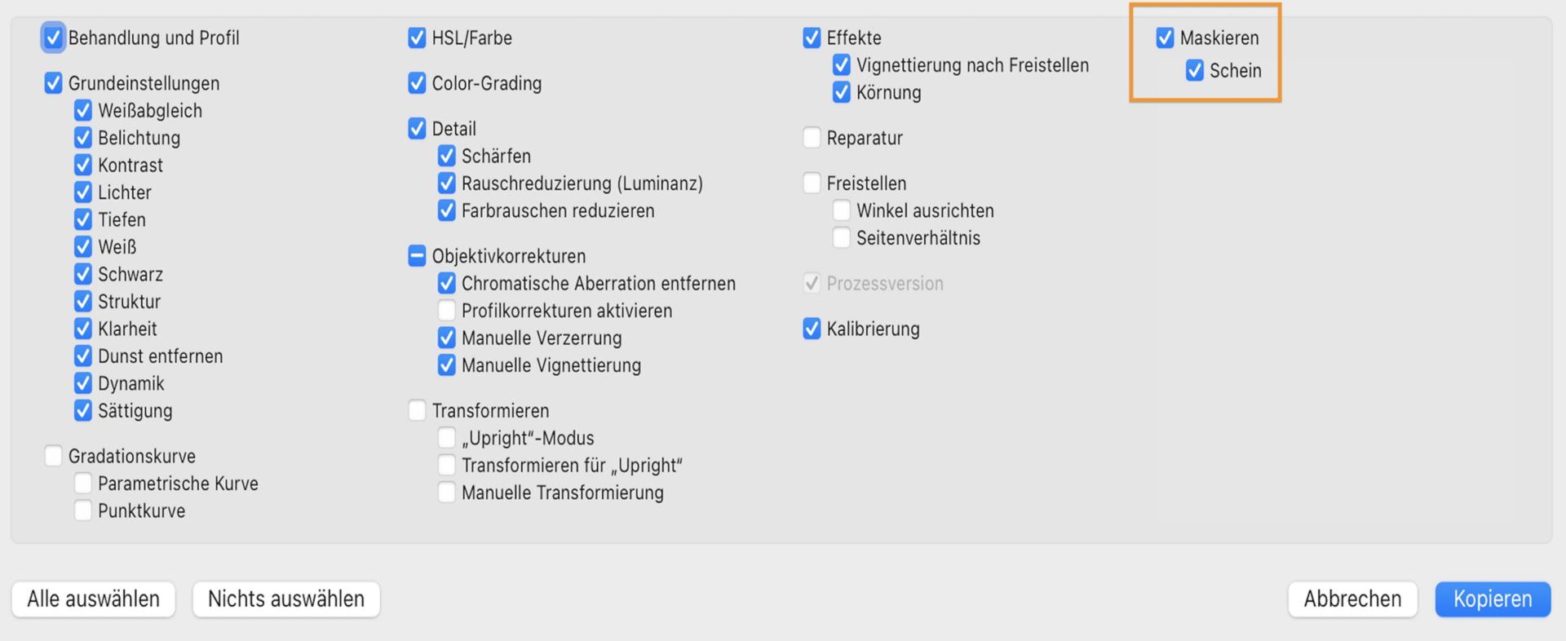Collapse the Objektivkorrekturen group checkbox

417,255
